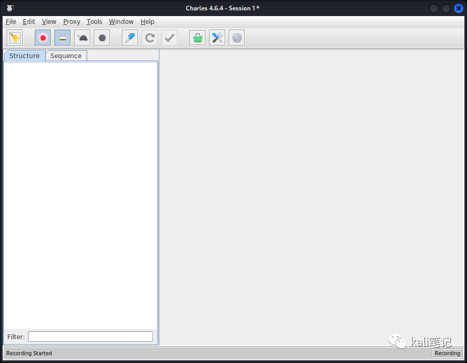Toggle SSL Proxying padlock button
Screen dimensions: 467x363
click(x=63, y=38)
